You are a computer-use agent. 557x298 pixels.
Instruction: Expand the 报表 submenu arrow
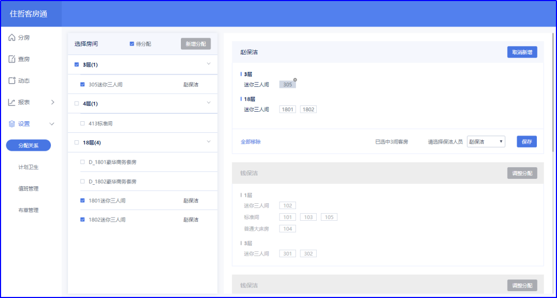[53, 102]
